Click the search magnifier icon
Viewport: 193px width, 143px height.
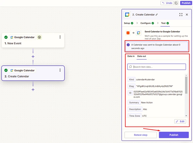(131, 67)
